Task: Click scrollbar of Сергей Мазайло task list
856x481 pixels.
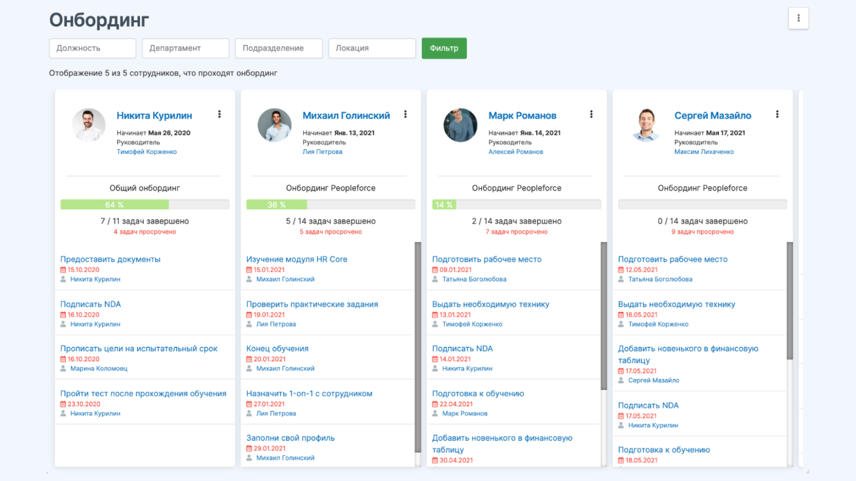Action: tap(790, 301)
